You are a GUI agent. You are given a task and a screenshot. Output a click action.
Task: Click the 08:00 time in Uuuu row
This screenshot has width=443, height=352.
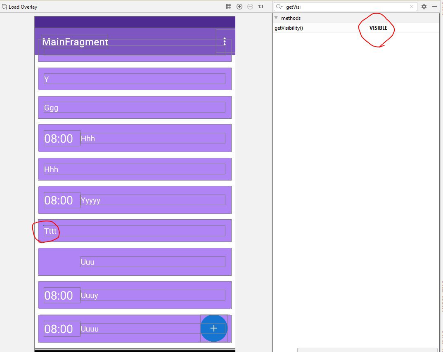(62, 329)
